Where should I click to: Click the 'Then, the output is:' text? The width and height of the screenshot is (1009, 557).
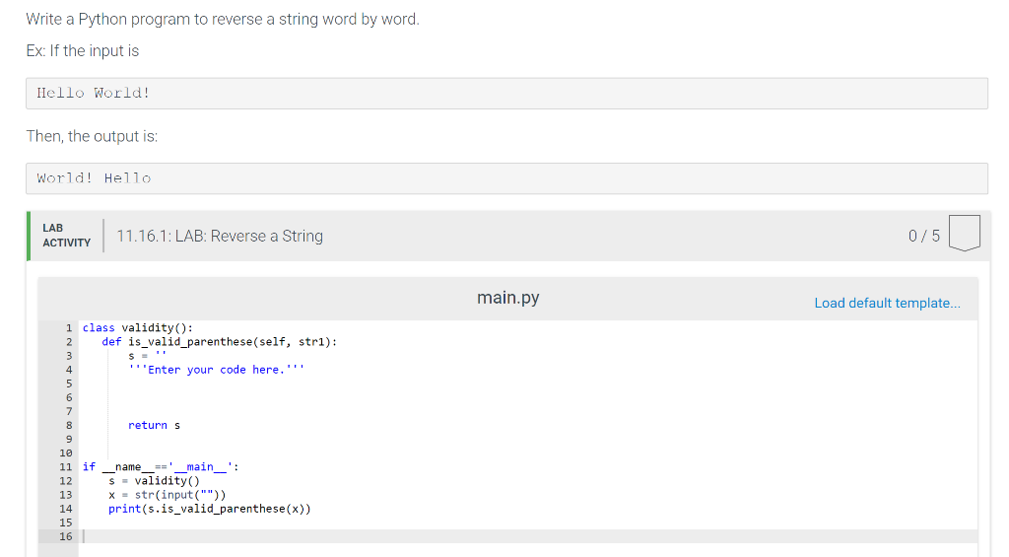(x=92, y=136)
